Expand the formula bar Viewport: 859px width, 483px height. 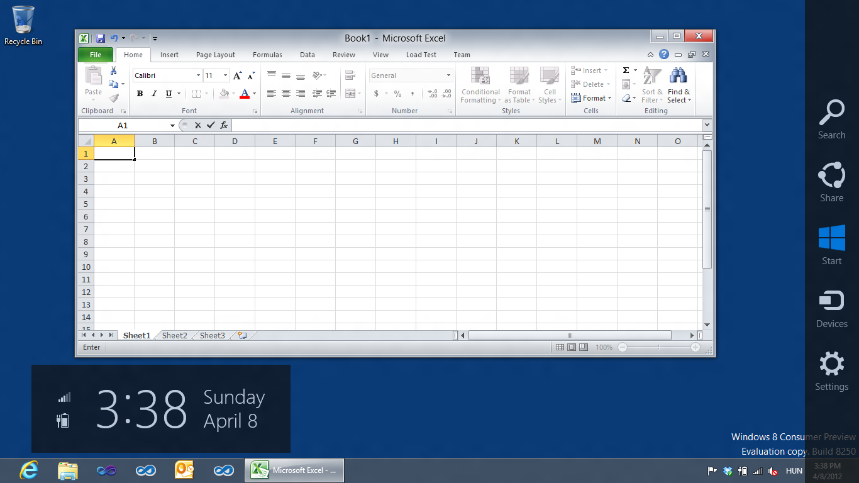pyautogui.click(x=707, y=125)
